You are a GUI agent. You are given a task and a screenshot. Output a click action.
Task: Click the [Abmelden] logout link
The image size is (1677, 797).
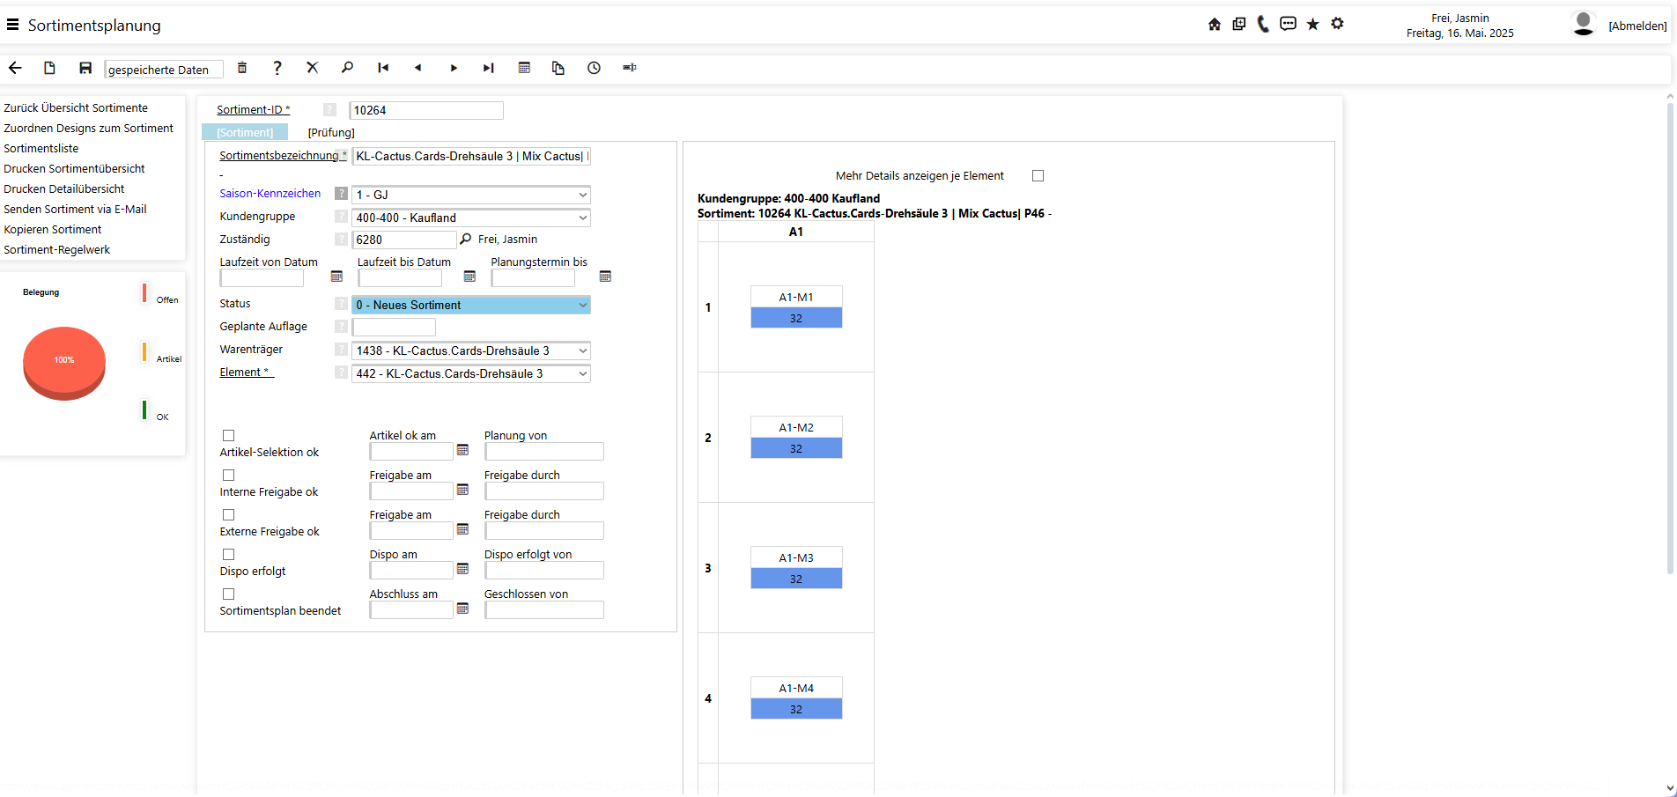point(1637,26)
